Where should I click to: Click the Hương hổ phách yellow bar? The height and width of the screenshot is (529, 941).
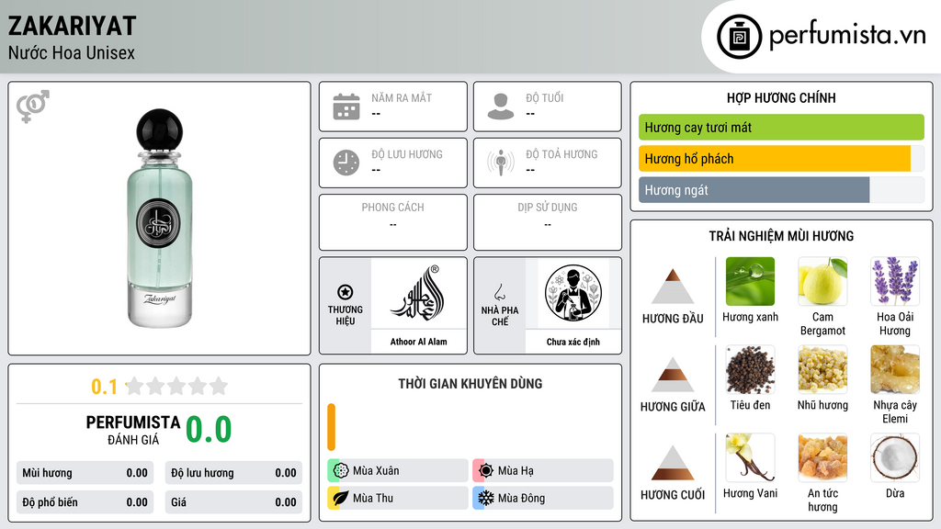tap(775, 159)
